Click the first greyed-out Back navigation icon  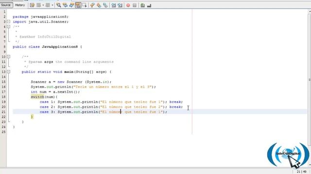pos(39,5)
